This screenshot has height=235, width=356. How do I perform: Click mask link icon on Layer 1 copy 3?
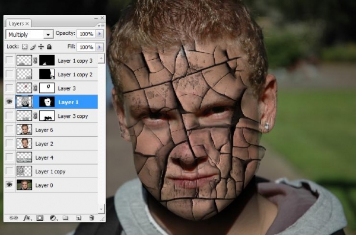(x=36, y=60)
